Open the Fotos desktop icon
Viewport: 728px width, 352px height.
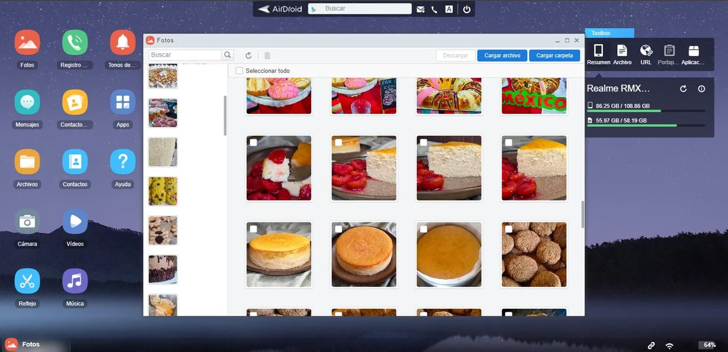pos(27,43)
